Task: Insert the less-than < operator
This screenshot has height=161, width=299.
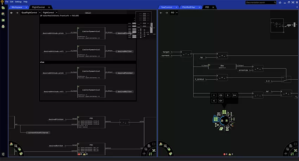Action: [214, 101]
